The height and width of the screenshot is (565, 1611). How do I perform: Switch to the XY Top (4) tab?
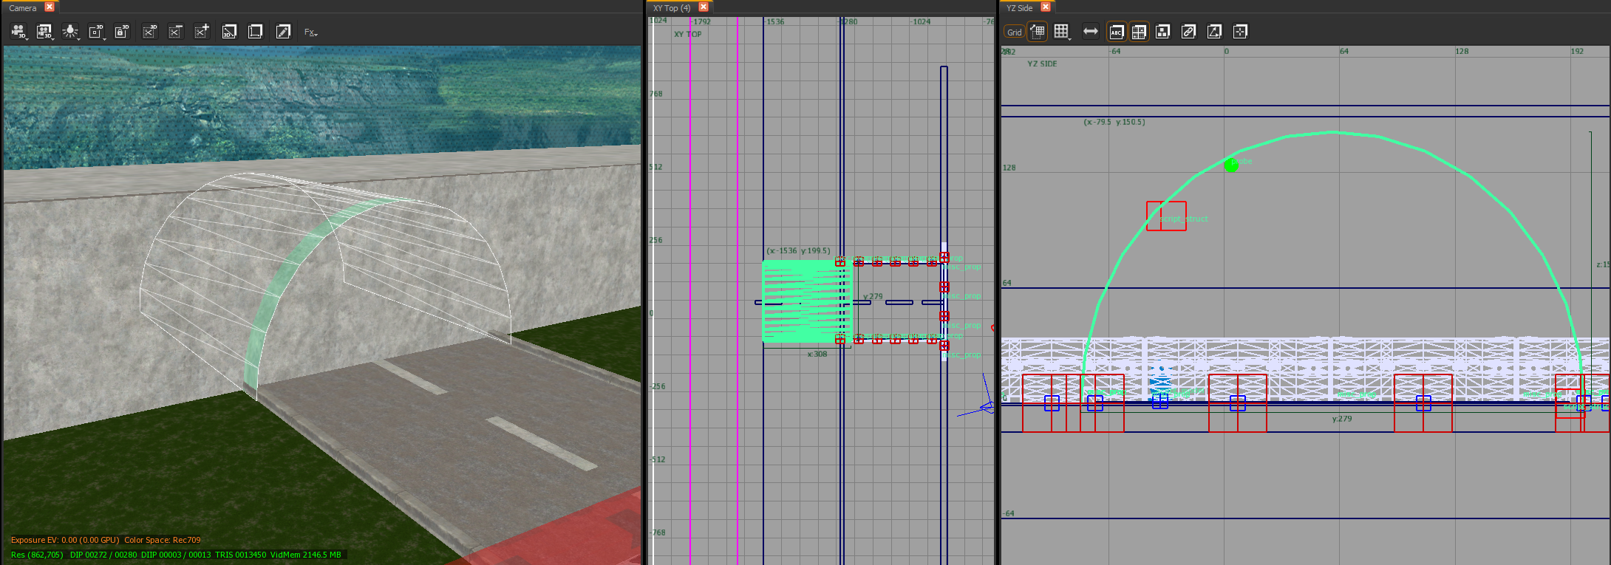672,7
